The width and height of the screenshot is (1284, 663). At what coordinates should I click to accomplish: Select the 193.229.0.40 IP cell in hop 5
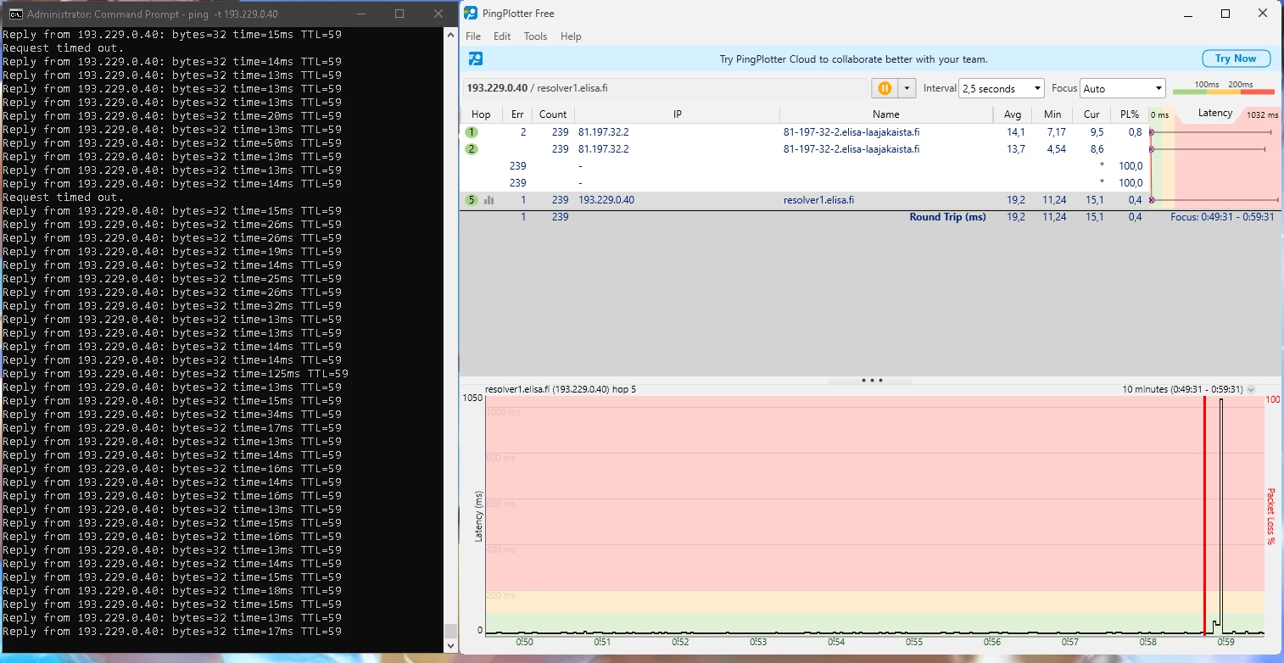pos(606,200)
